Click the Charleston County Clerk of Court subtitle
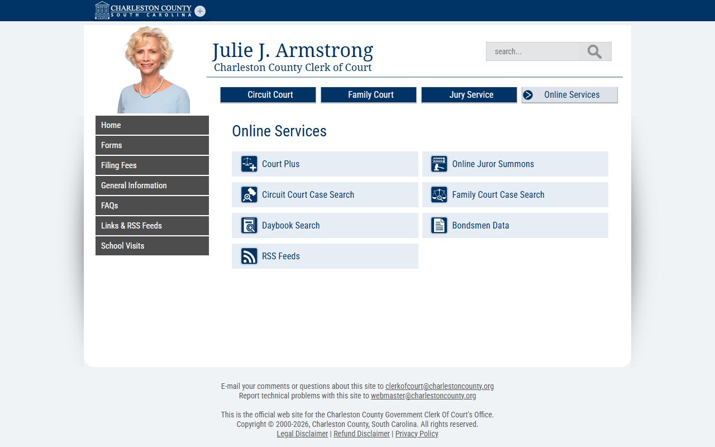 tap(293, 68)
